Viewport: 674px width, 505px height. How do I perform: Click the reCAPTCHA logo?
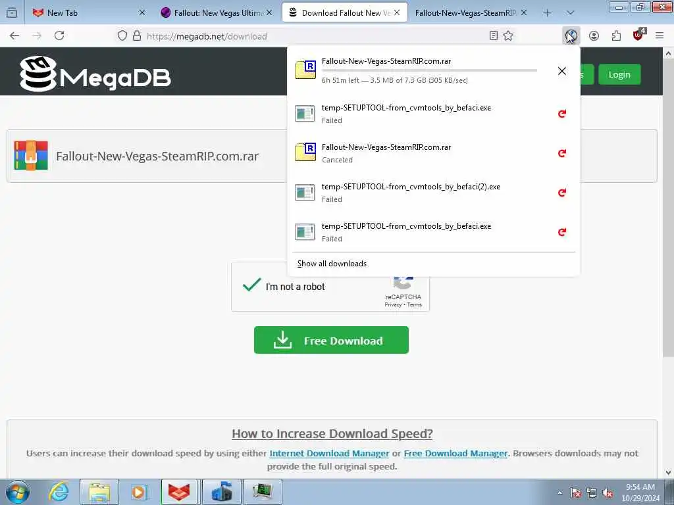point(403,283)
